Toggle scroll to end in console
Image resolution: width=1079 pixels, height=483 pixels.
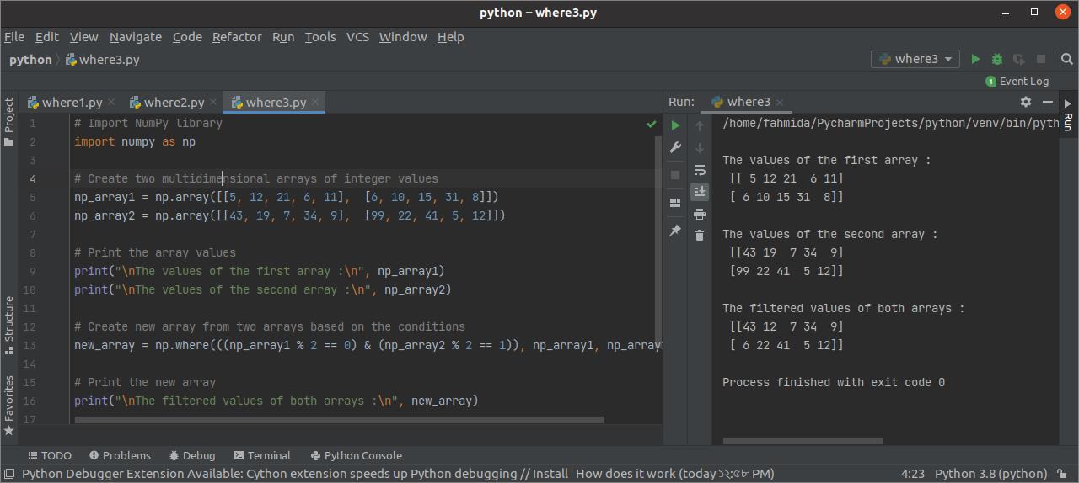pyautogui.click(x=699, y=192)
